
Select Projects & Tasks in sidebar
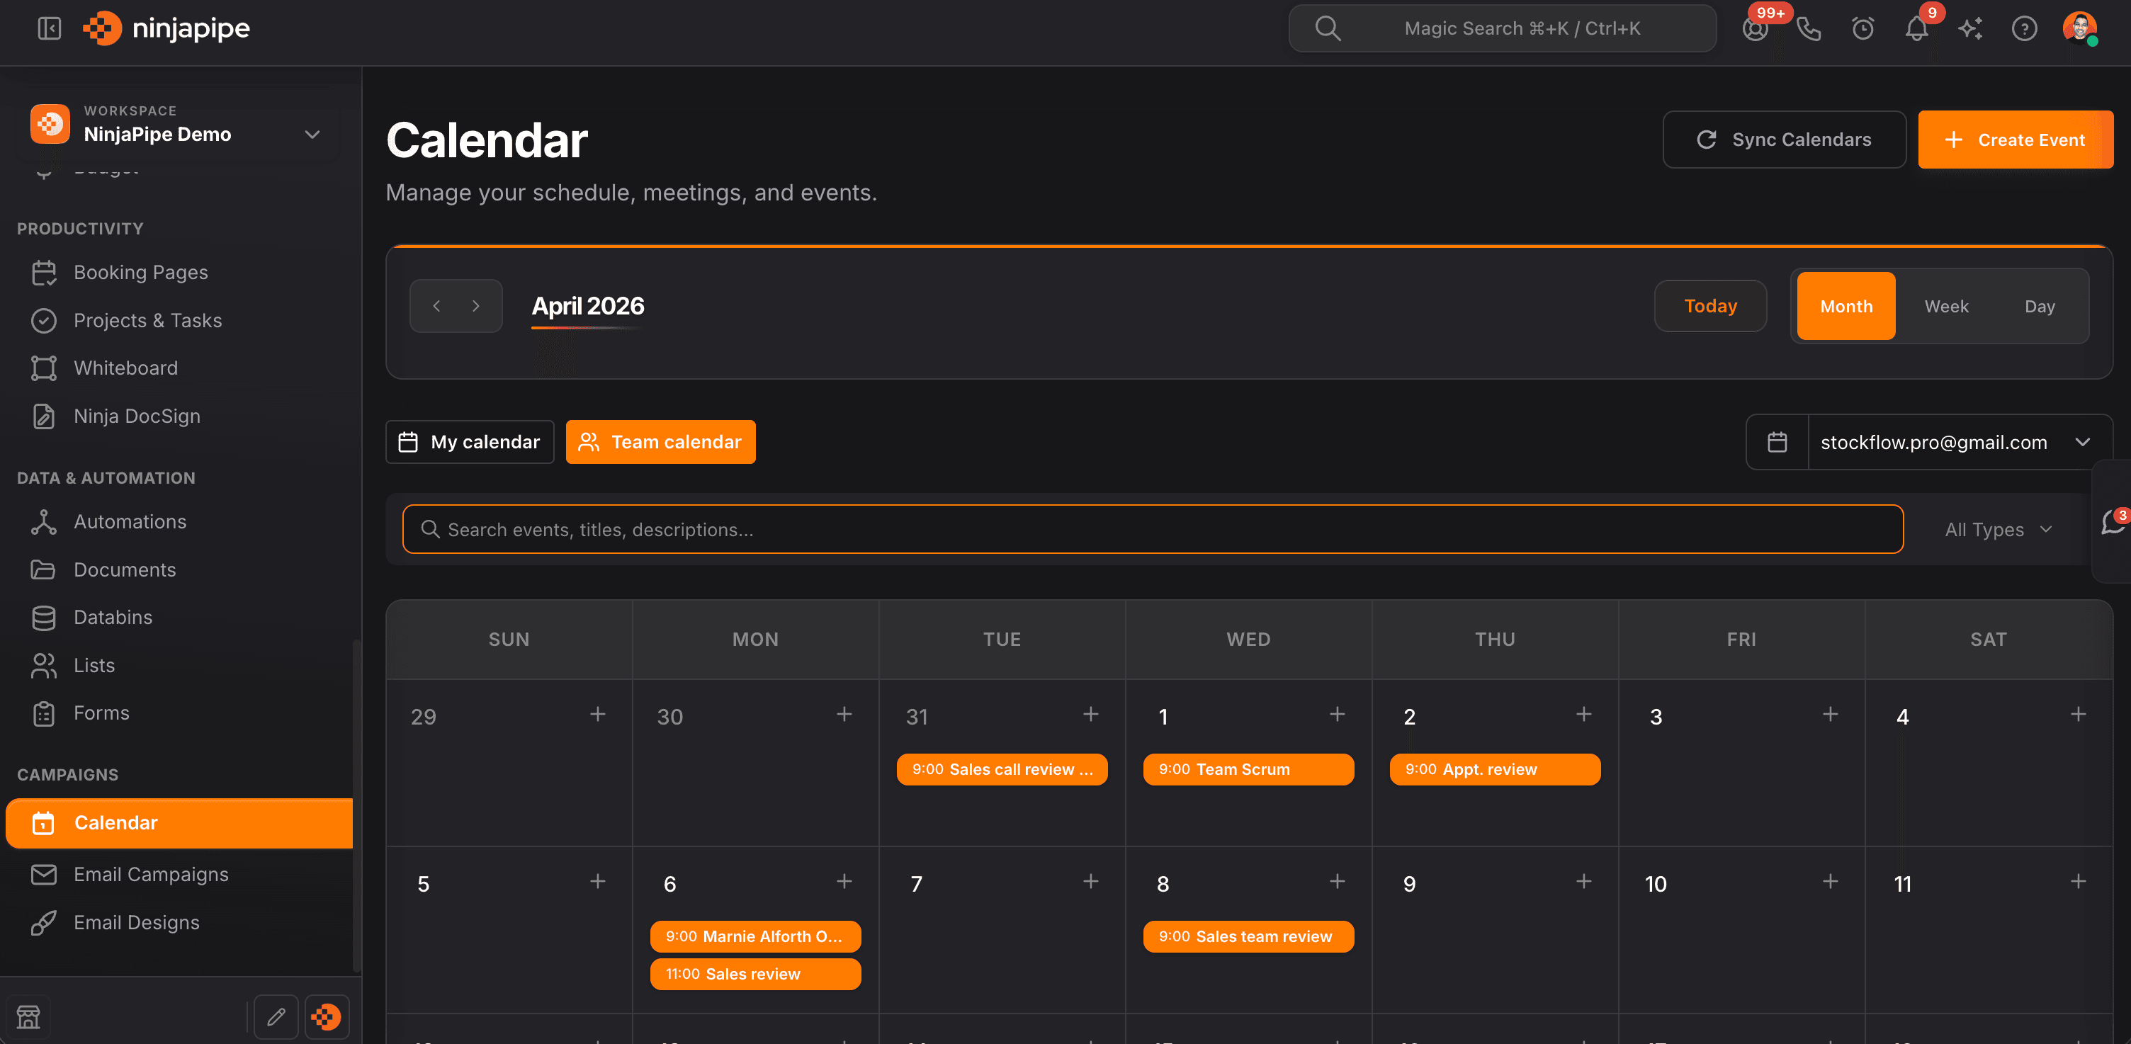coord(147,320)
